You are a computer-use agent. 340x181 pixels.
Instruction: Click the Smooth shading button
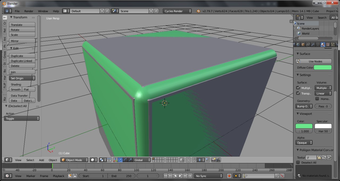(x=16, y=89)
